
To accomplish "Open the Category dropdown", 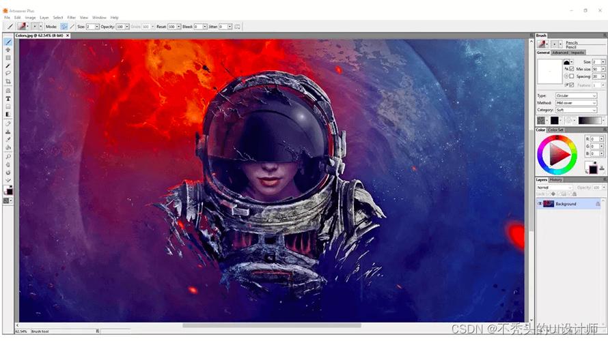I will (x=576, y=110).
